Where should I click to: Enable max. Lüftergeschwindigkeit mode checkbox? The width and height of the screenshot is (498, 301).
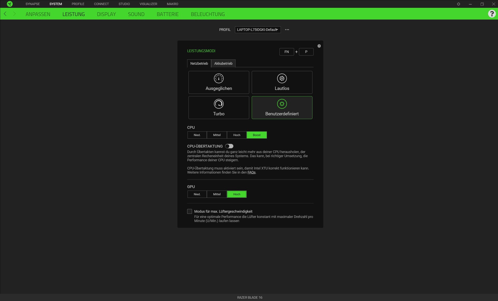[190, 211]
